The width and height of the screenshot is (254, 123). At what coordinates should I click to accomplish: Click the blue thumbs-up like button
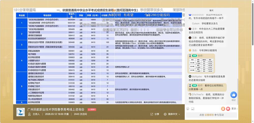click(233, 95)
